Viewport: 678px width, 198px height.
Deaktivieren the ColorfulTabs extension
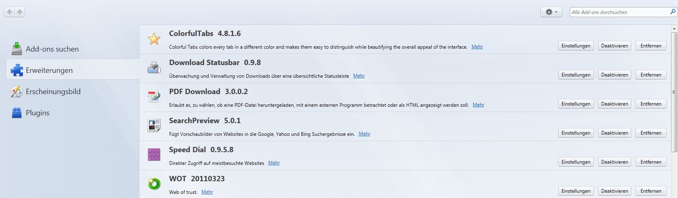click(614, 46)
